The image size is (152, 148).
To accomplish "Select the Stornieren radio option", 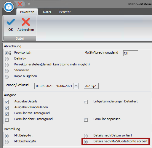I will pos(7,71).
